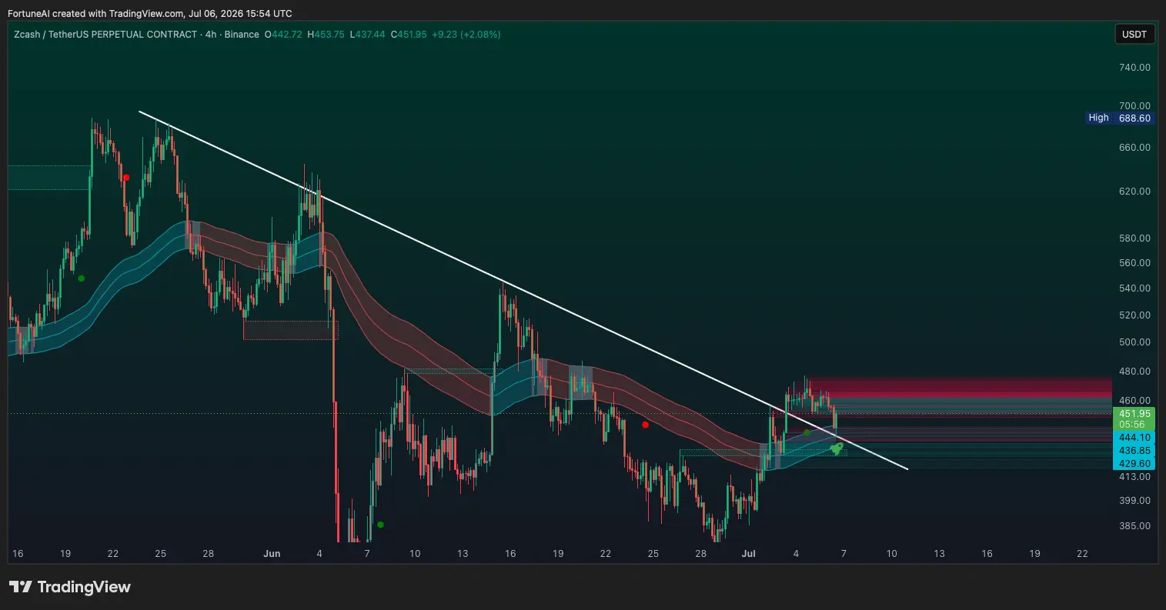The height and width of the screenshot is (610, 1166).
Task: Click the 436.85 price tag
Action: [1134, 450]
